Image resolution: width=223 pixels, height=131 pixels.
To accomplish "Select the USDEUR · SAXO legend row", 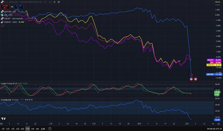I will [13, 22].
